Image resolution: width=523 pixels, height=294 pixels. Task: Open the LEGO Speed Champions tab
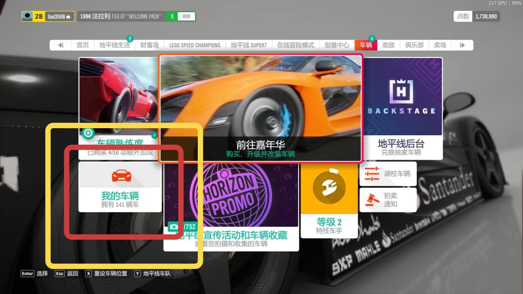[195, 45]
